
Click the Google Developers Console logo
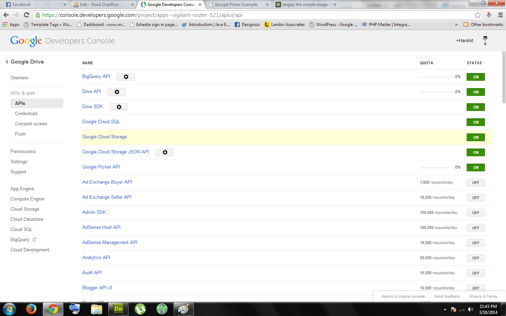[x=63, y=41]
